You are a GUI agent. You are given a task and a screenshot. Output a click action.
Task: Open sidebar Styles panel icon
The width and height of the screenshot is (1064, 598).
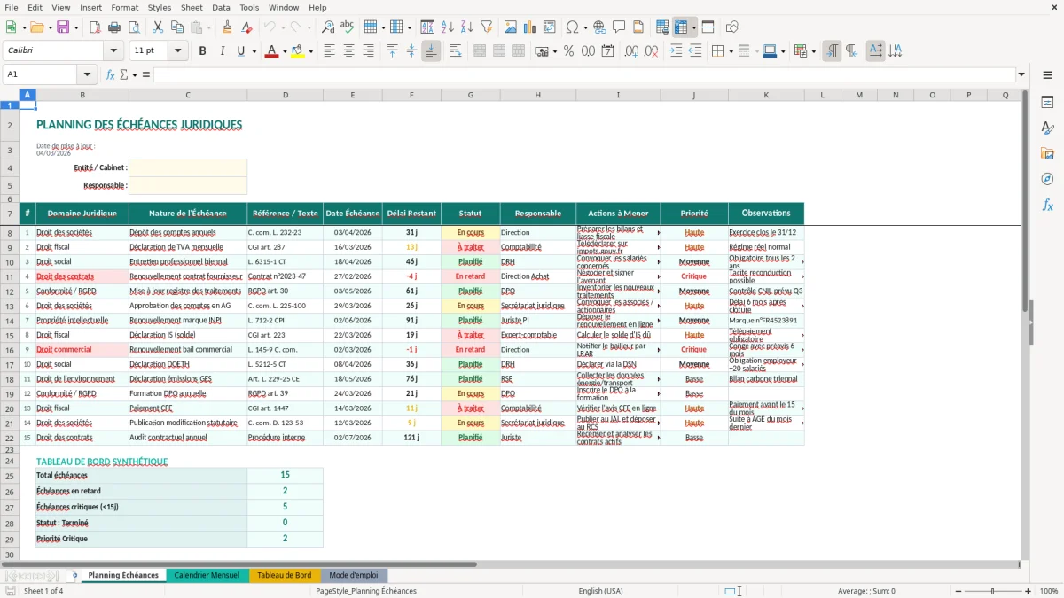click(1047, 128)
